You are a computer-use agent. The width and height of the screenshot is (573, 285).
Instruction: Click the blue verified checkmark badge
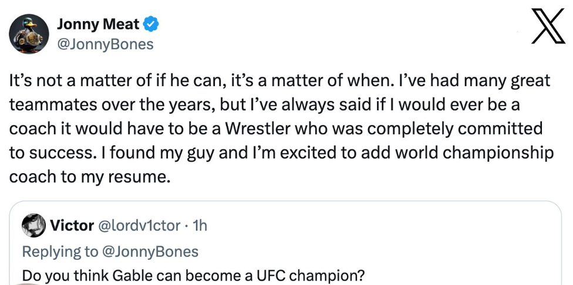click(x=151, y=25)
